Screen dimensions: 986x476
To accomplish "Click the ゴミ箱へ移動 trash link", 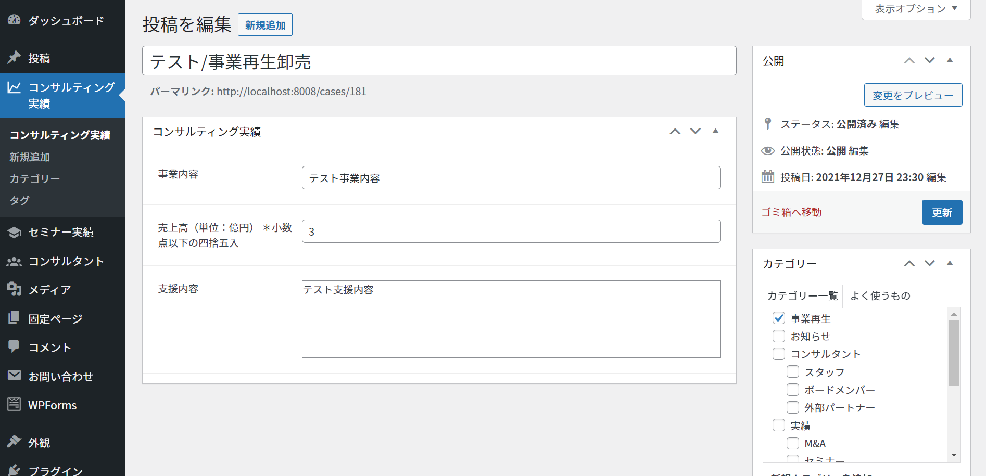I will [x=791, y=212].
